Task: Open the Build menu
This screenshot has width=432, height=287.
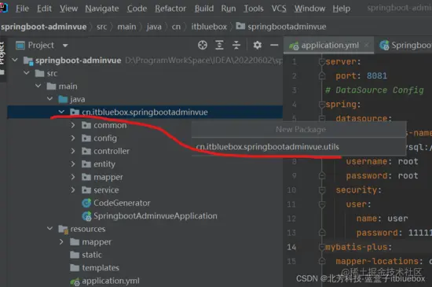Action: tap(204, 9)
